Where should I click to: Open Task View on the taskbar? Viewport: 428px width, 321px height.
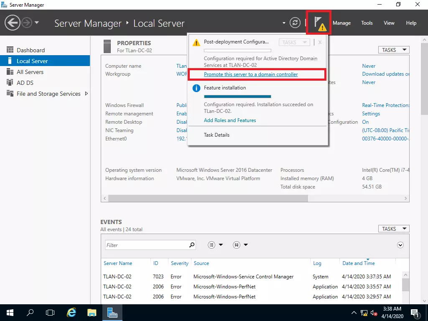[x=50, y=313]
